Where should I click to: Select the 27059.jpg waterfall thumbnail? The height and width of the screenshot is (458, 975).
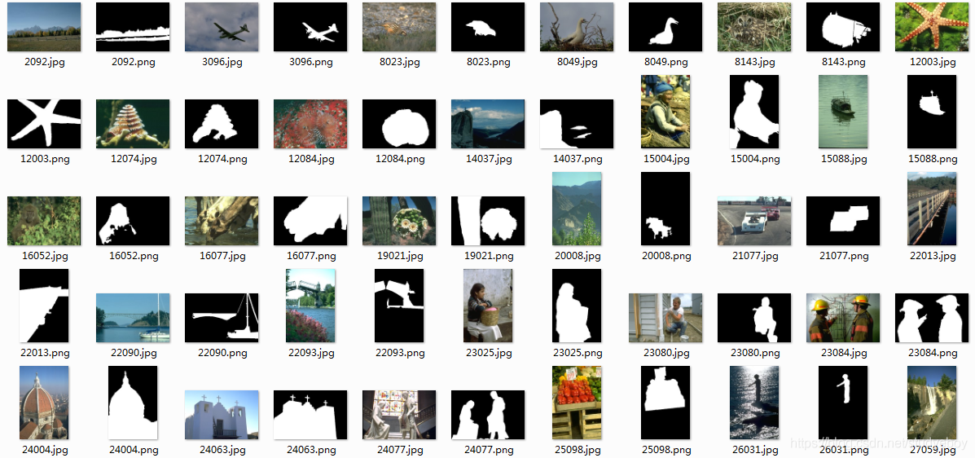(x=932, y=403)
